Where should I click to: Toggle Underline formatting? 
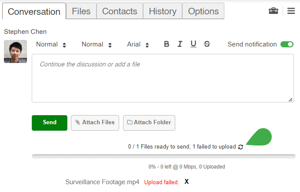(x=193, y=44)
